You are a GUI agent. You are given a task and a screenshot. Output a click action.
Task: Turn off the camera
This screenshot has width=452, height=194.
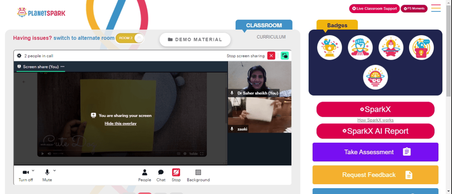click(26, 176)
